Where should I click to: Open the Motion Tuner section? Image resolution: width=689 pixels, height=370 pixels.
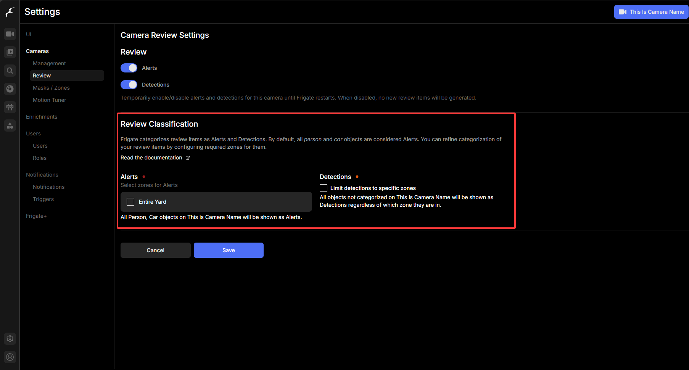50,100
